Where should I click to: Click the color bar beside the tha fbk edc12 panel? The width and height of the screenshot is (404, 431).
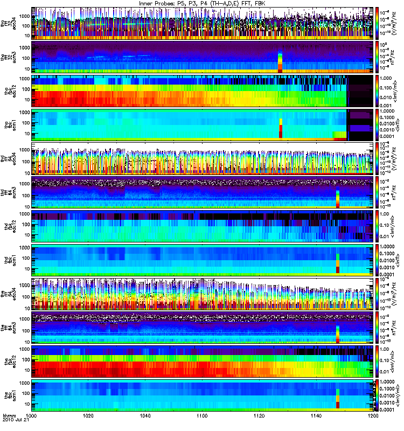point(377,91)
